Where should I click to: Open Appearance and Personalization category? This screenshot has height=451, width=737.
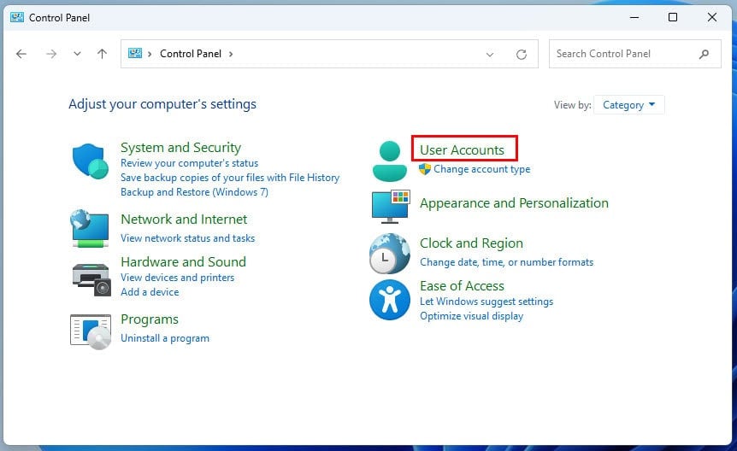click(514, 203)
